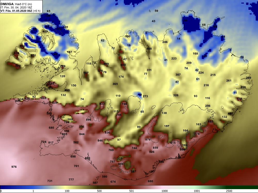
Task: Click the map value '491'
Action: (230, 113)
